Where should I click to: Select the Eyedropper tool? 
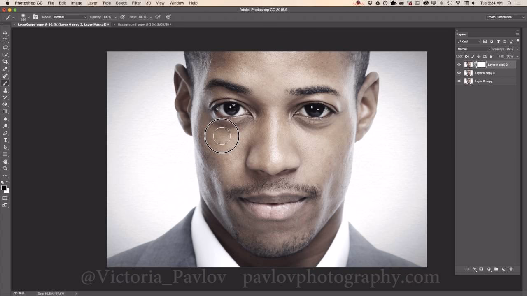click(x=5, y=68)
